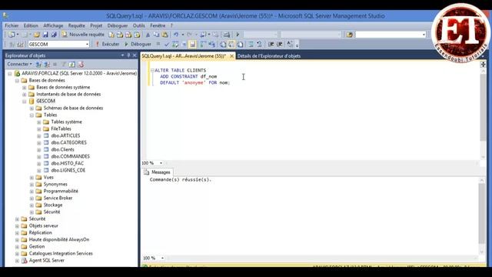
Task: Expand the dbo.Clients table node
Action: [39, 150]
